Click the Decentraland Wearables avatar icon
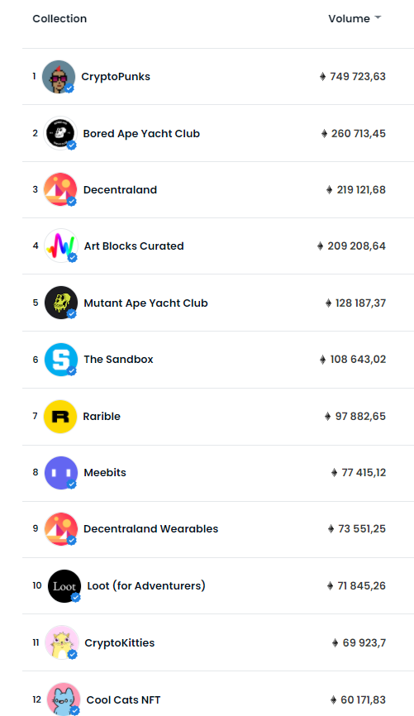Viewport: 414px width, 716px height. (x=60, y=529)
